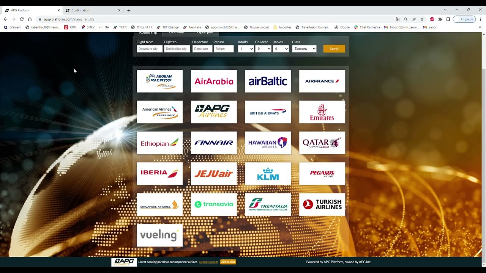
Task: Select the Hawaiian Airlines tile
Action: [268, 143]
